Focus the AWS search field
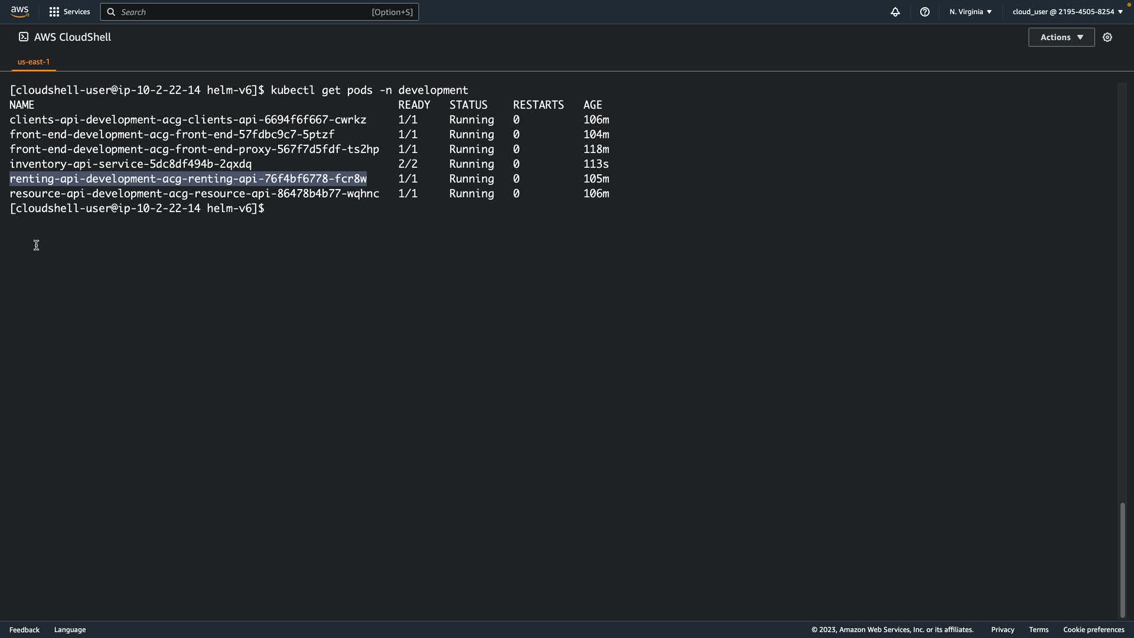The width and height of the screenshot is (1134, 638). tap(248, 12)
